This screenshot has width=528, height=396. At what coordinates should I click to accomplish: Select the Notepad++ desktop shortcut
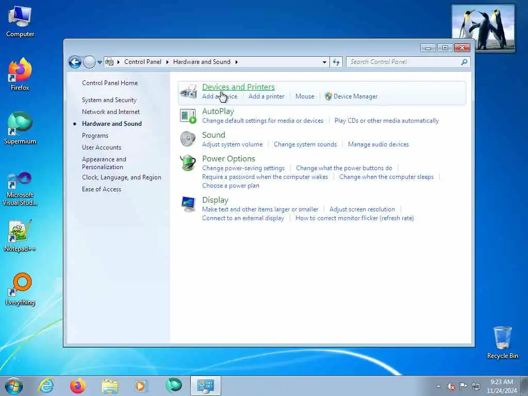[x=20, y=236]
